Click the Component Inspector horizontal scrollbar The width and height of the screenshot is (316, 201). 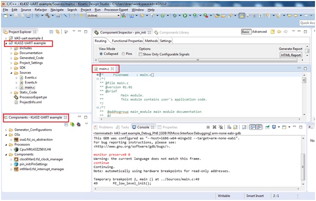(x=197, y=60)
